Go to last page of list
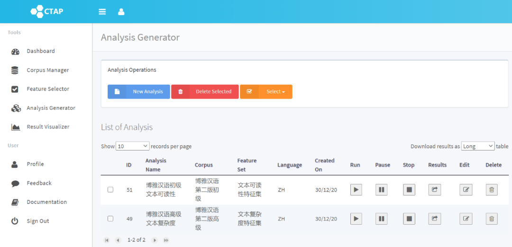The image size is (512, 247). (x=166, y=240)
